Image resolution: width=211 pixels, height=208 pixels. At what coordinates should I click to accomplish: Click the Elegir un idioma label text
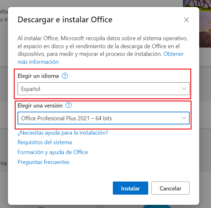[x=38, y=76]
